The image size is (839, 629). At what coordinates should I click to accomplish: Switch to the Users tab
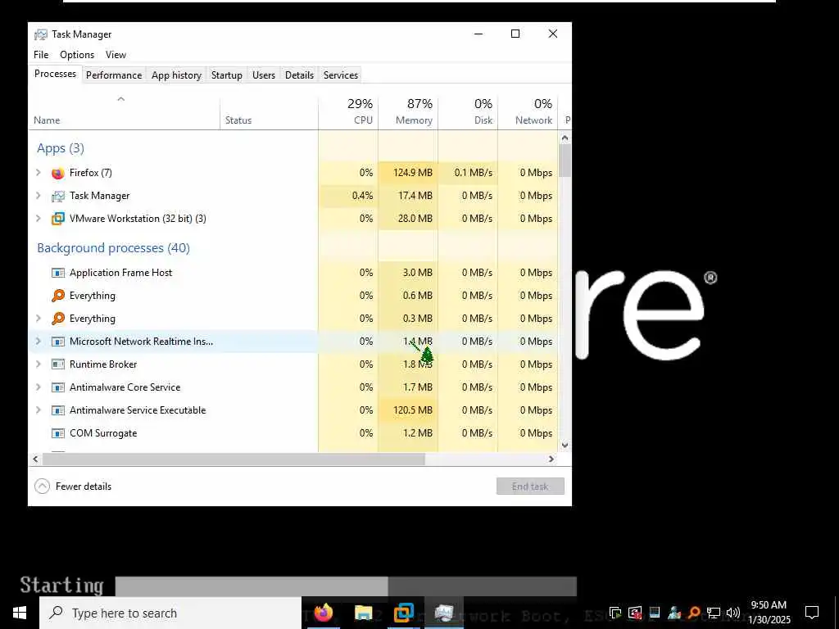264,75
